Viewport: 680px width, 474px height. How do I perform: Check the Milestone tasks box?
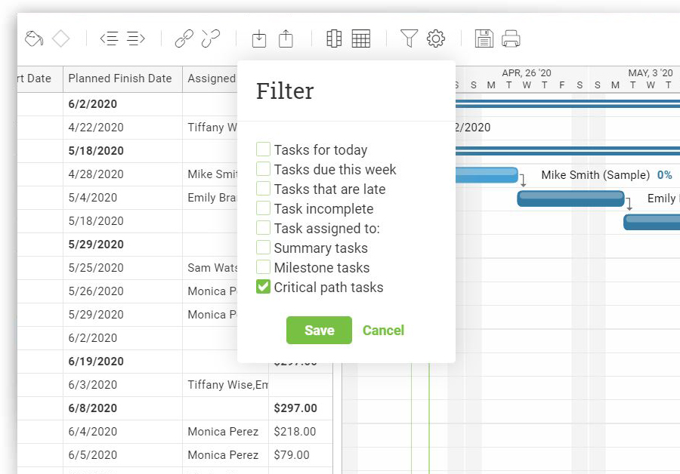[263, 267]
